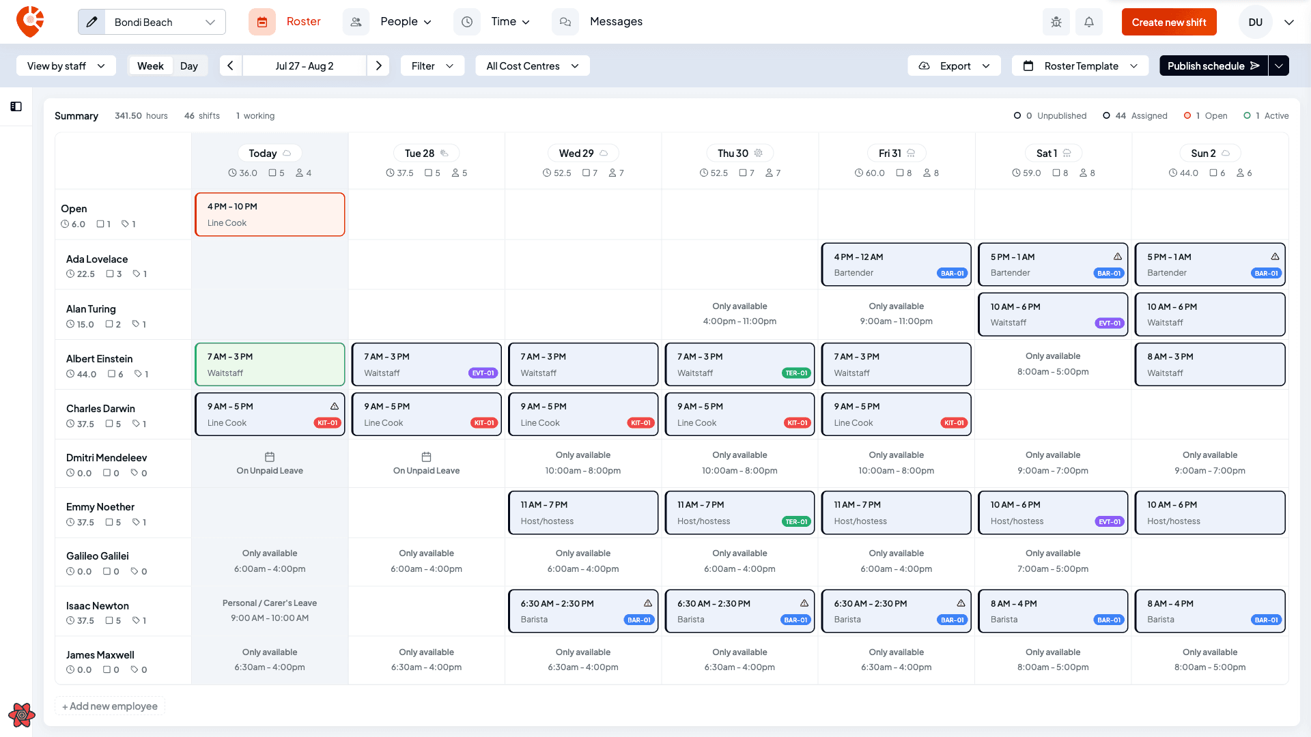Click EVT-01 tag on Albert Einstein Tue shift
Viewport: 1311px width, 737px height.
coord(483,373)
